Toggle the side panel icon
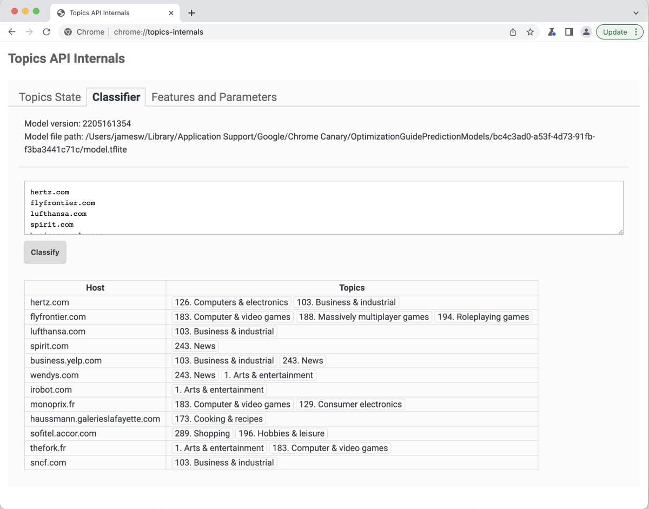The image size is (649, 509). click(569, 32)
